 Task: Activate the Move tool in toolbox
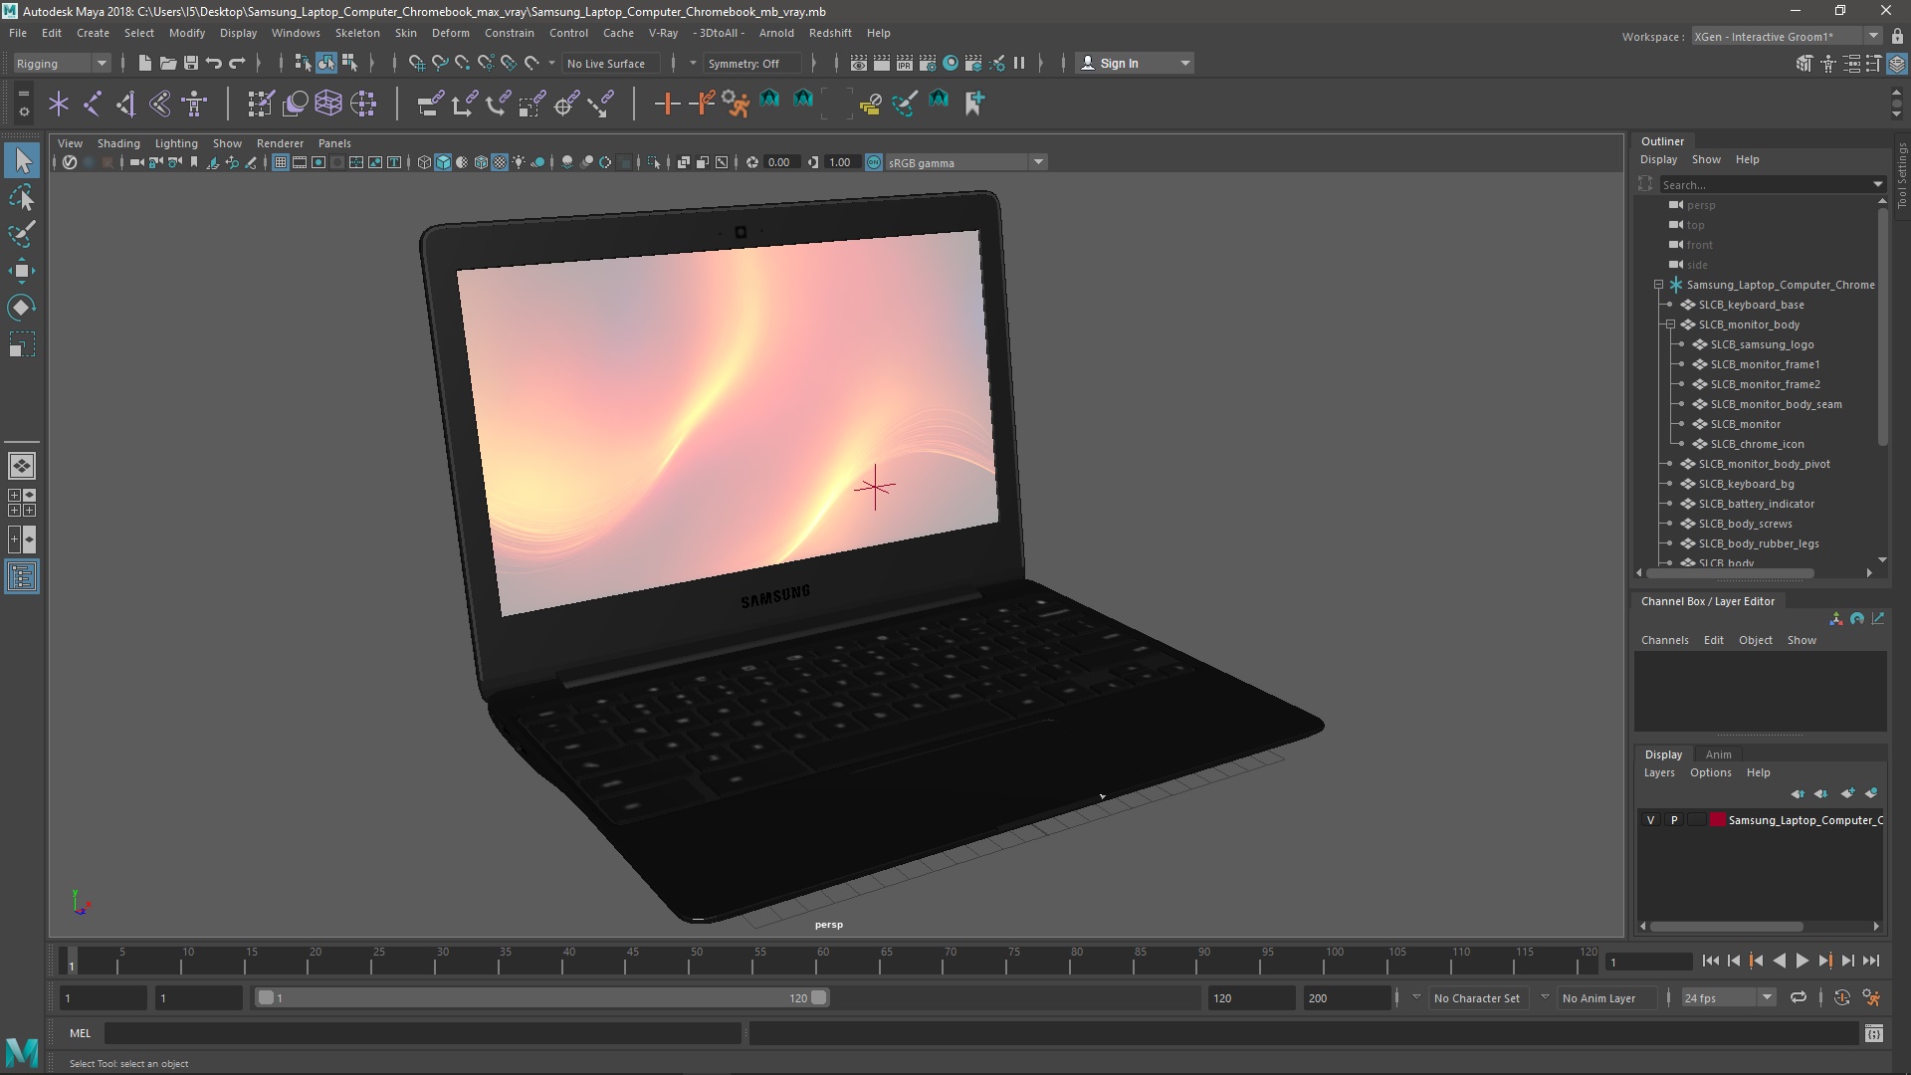[22, 271]
